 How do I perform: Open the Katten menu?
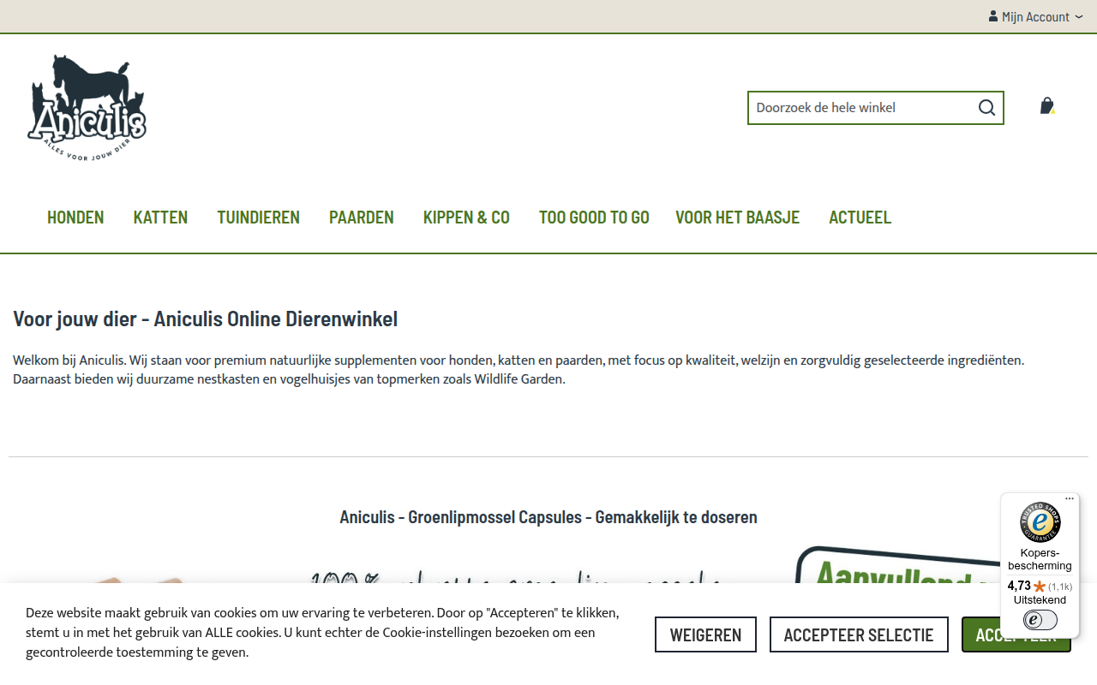160,217
